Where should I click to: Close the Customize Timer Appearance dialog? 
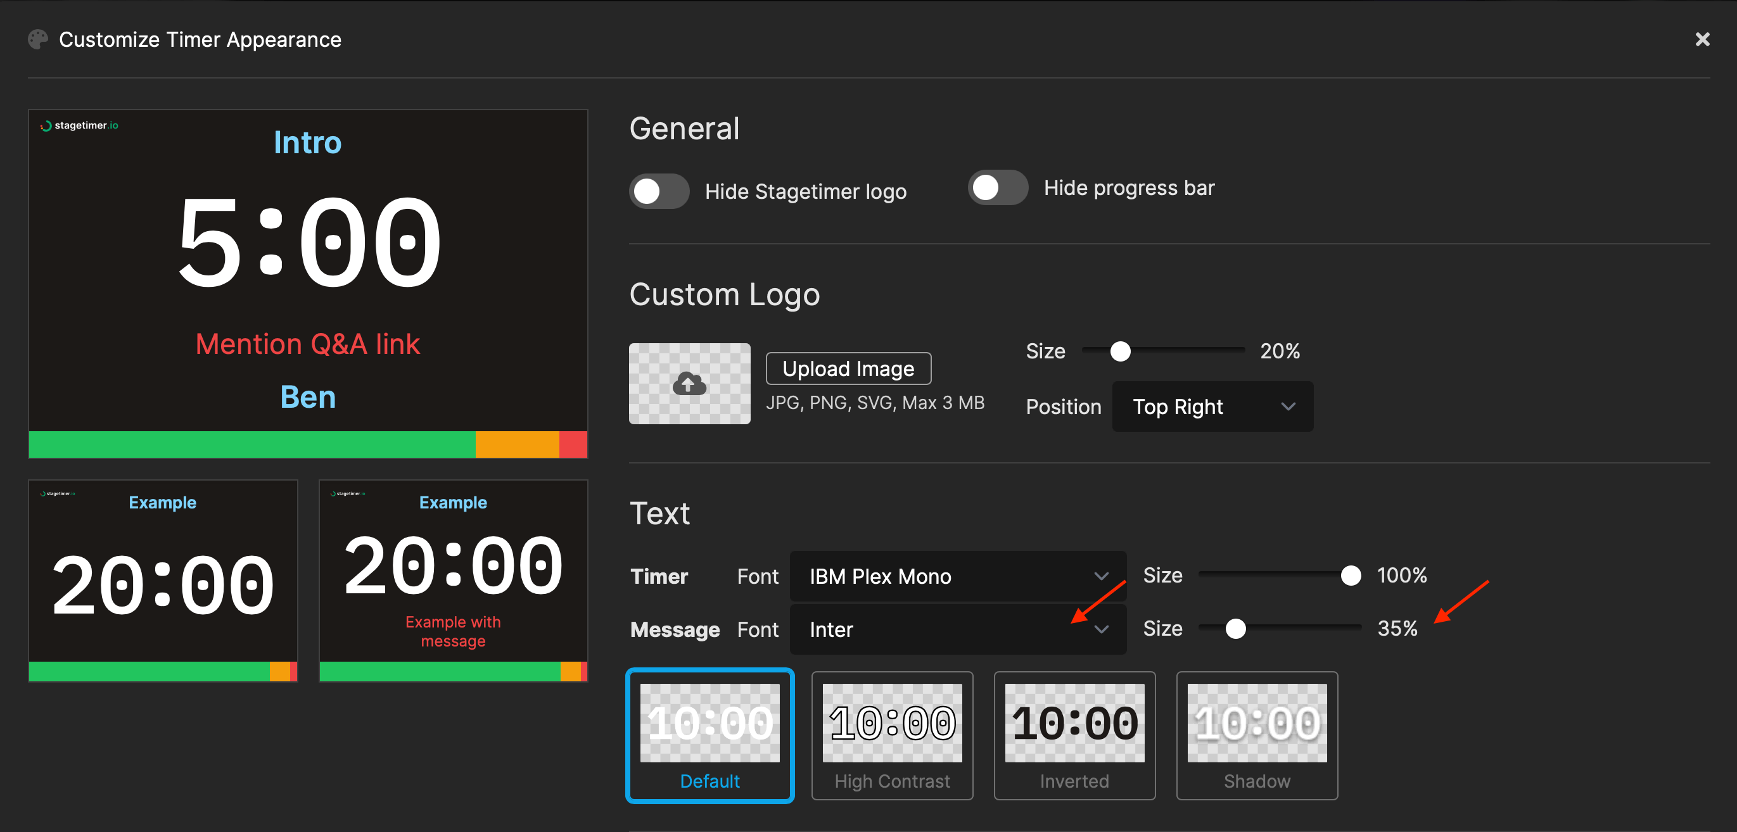(1702, 40)
